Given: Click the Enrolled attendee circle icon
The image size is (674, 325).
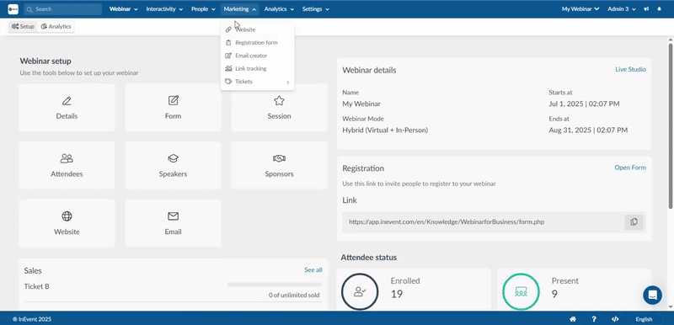Looking at the screenshot, I should 360,291.
